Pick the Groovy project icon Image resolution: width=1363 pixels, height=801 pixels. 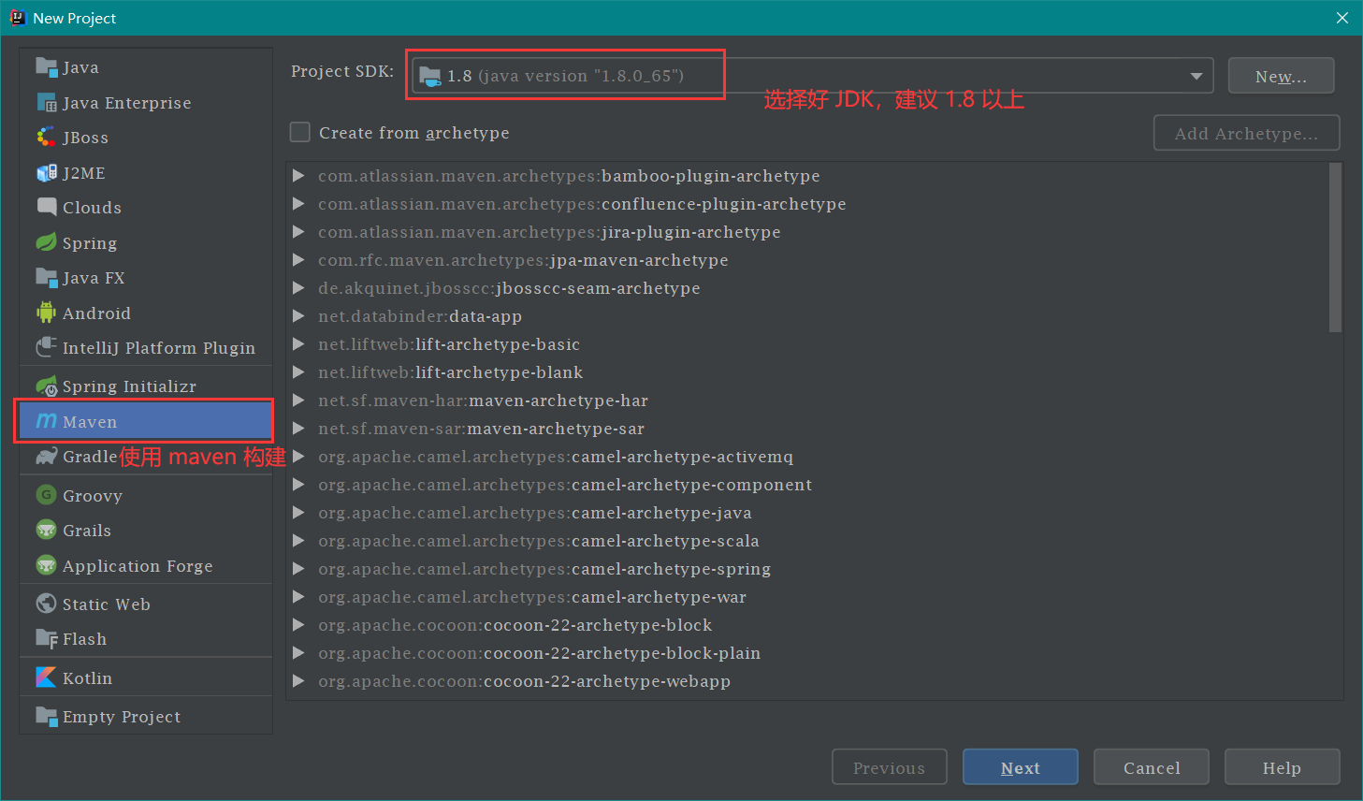[x=46, y=495]
